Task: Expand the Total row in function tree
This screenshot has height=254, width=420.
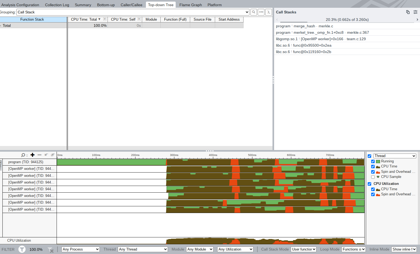Action: [x=1, y=26]
